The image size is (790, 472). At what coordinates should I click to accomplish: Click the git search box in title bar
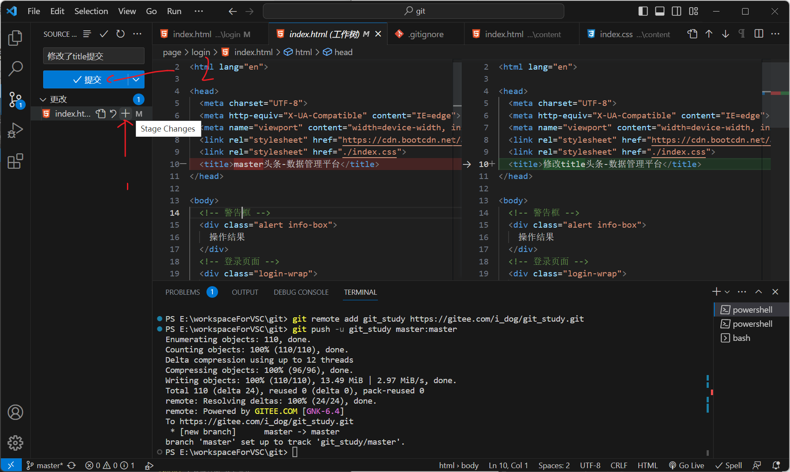pyautogui.click(x=413, y=11)
